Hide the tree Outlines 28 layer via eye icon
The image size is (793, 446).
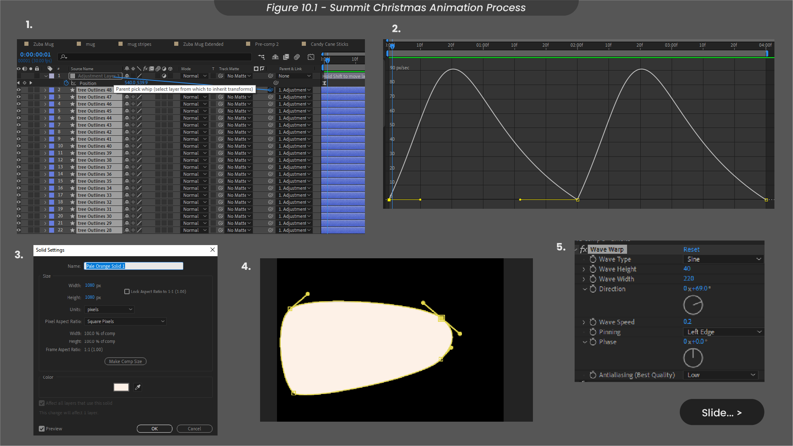19,230
